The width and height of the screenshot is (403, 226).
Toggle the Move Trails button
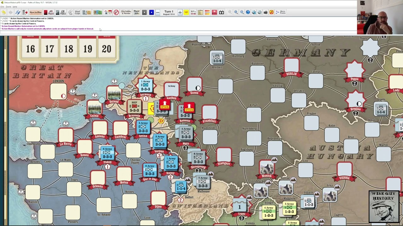click(x=281, y=12)
